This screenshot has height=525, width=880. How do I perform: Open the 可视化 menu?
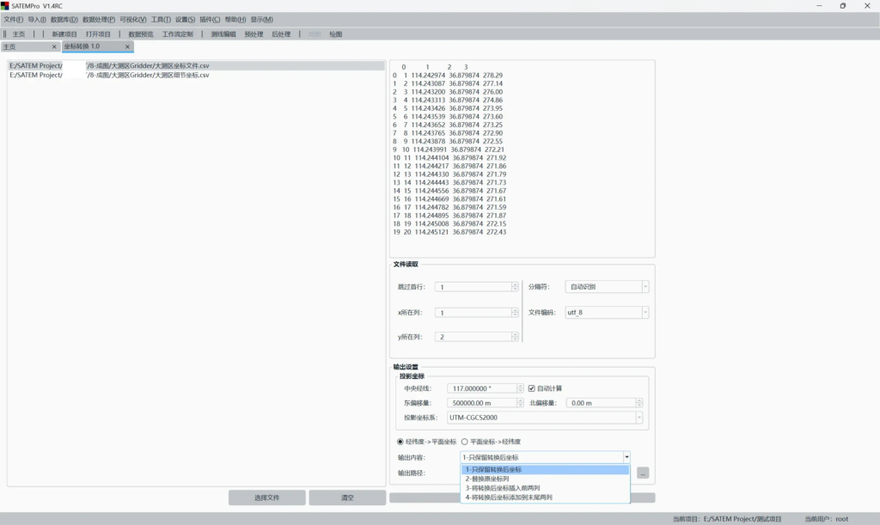(x=133, y=19)
